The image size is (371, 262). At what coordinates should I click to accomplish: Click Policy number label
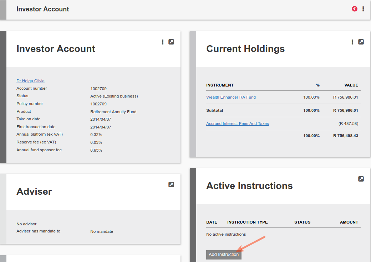click(x=30, y=104)
